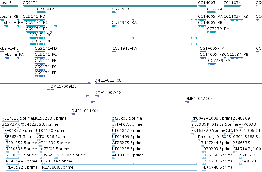This screenshot has height=172, width=262.
Task: Select EST AT28275.5prime
Action: coord(114,146)
